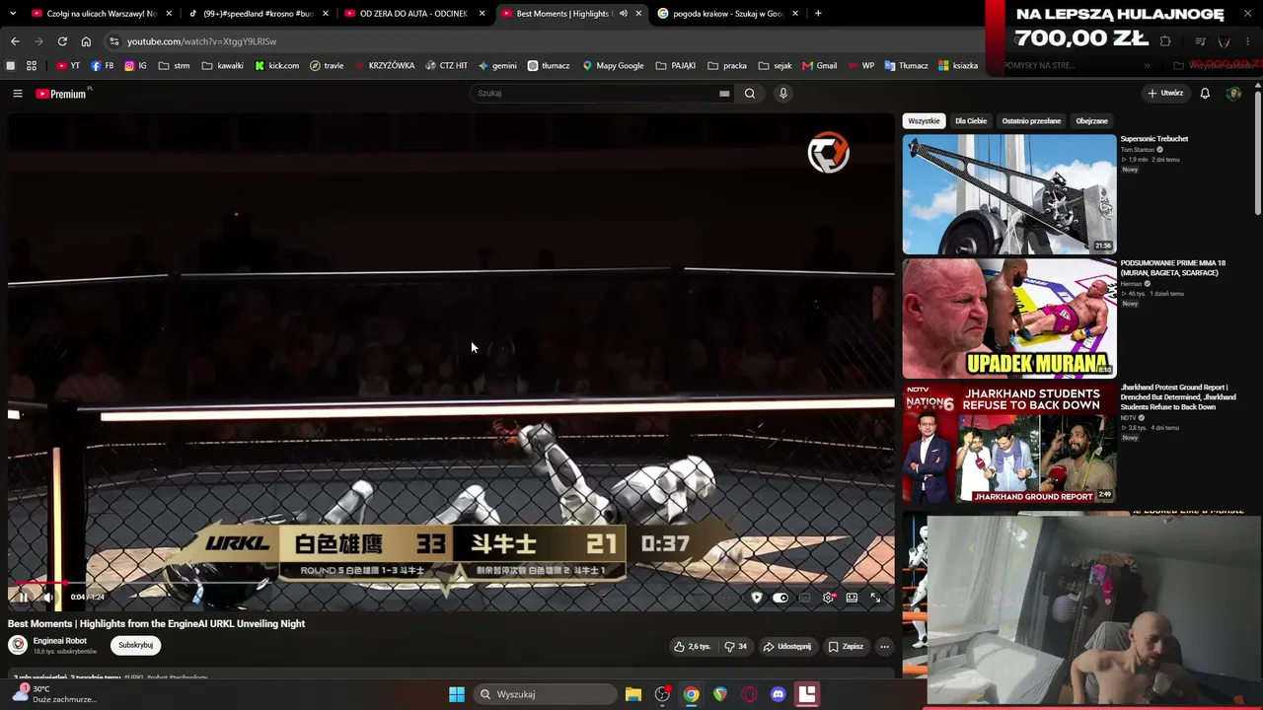This screenshot has width=1263, height=710.
Task: Open the player settings gear
Action: [x=828, y=598]
